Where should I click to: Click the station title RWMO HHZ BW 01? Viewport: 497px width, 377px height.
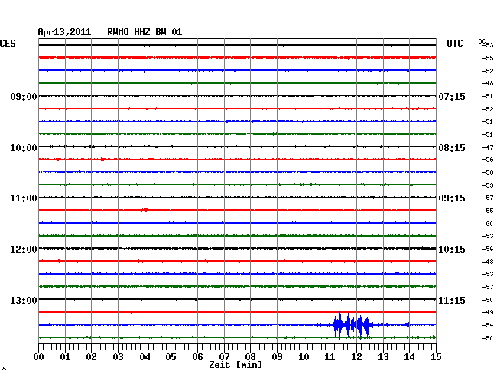pos(145,32)
